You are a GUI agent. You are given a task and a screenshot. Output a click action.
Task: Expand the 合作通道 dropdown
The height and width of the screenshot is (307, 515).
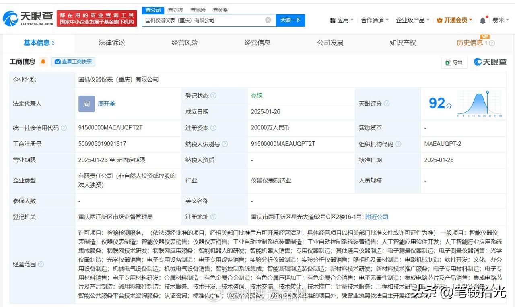pyautogui.click(x=375, y=20)
